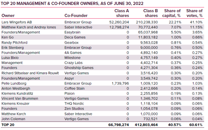This screenshot has width=208, height=130.
Task: Click the 'Deca Games' cell
Action: coord(75,37)
